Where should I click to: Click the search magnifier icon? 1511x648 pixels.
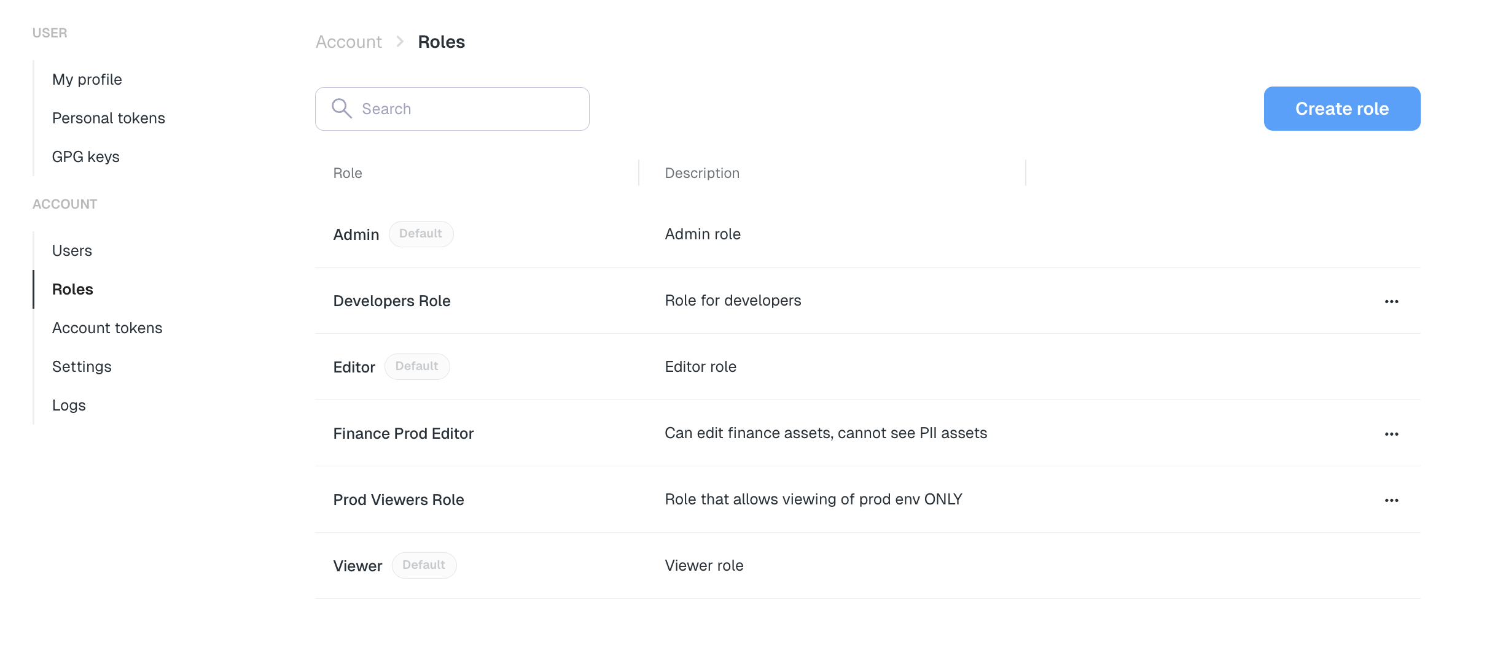pyautogui.click(x=342, y=109)
